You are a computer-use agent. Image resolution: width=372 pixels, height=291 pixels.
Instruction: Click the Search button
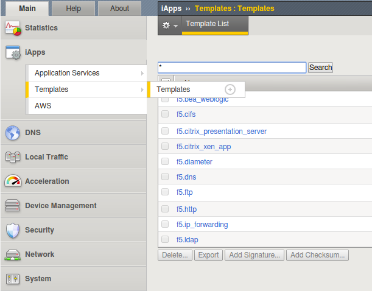click(x=320, y=68)
